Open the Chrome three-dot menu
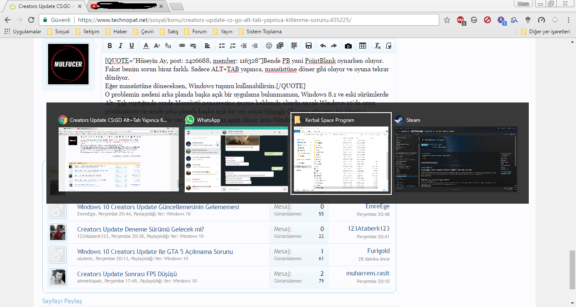Viewport: 576px width, 307px height. [x=568, y=20]
